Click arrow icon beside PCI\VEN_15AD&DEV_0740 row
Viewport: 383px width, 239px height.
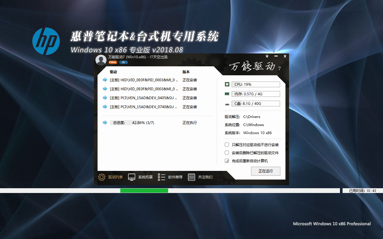click(105, 107)
